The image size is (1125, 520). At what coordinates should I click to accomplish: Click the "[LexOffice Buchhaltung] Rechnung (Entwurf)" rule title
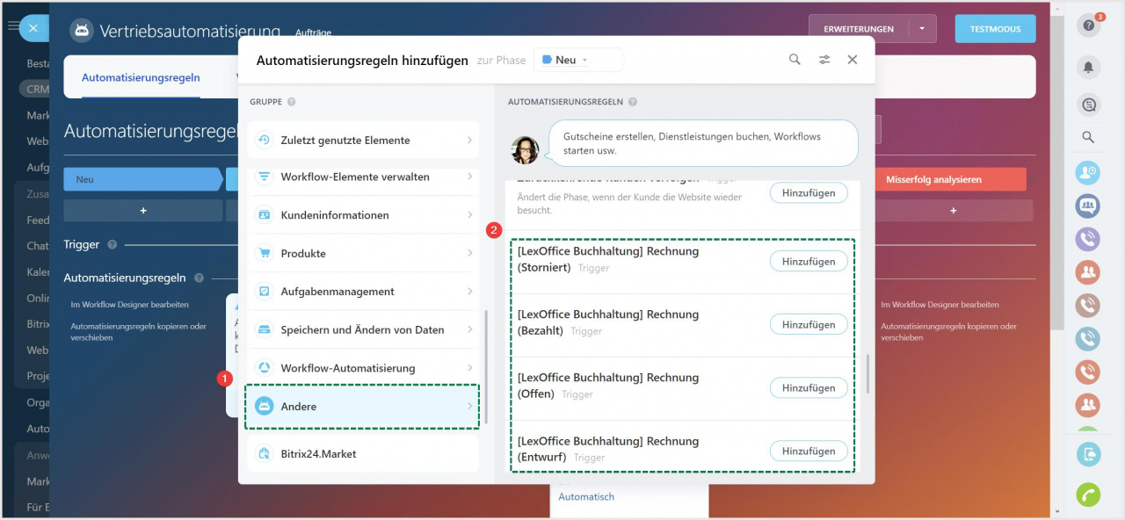(608, 449)
